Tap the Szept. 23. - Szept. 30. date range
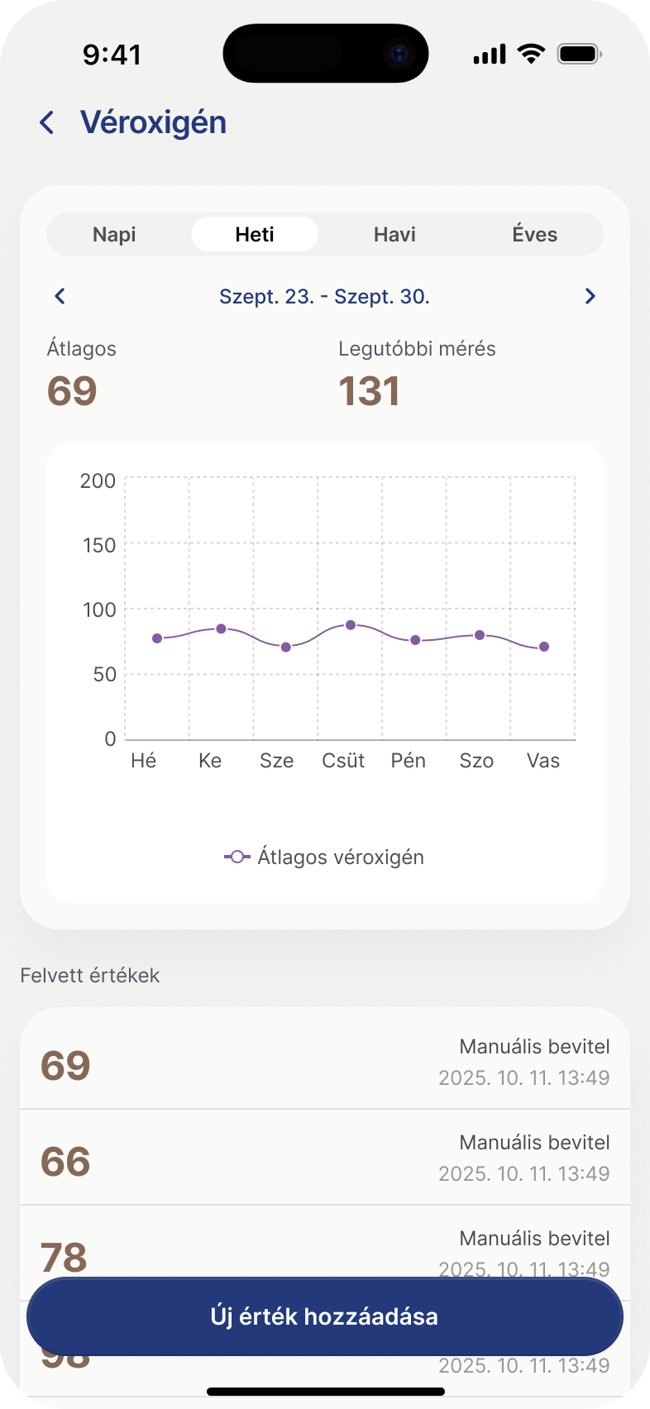This screenshot has width=650, height=1409. [324, 297]
